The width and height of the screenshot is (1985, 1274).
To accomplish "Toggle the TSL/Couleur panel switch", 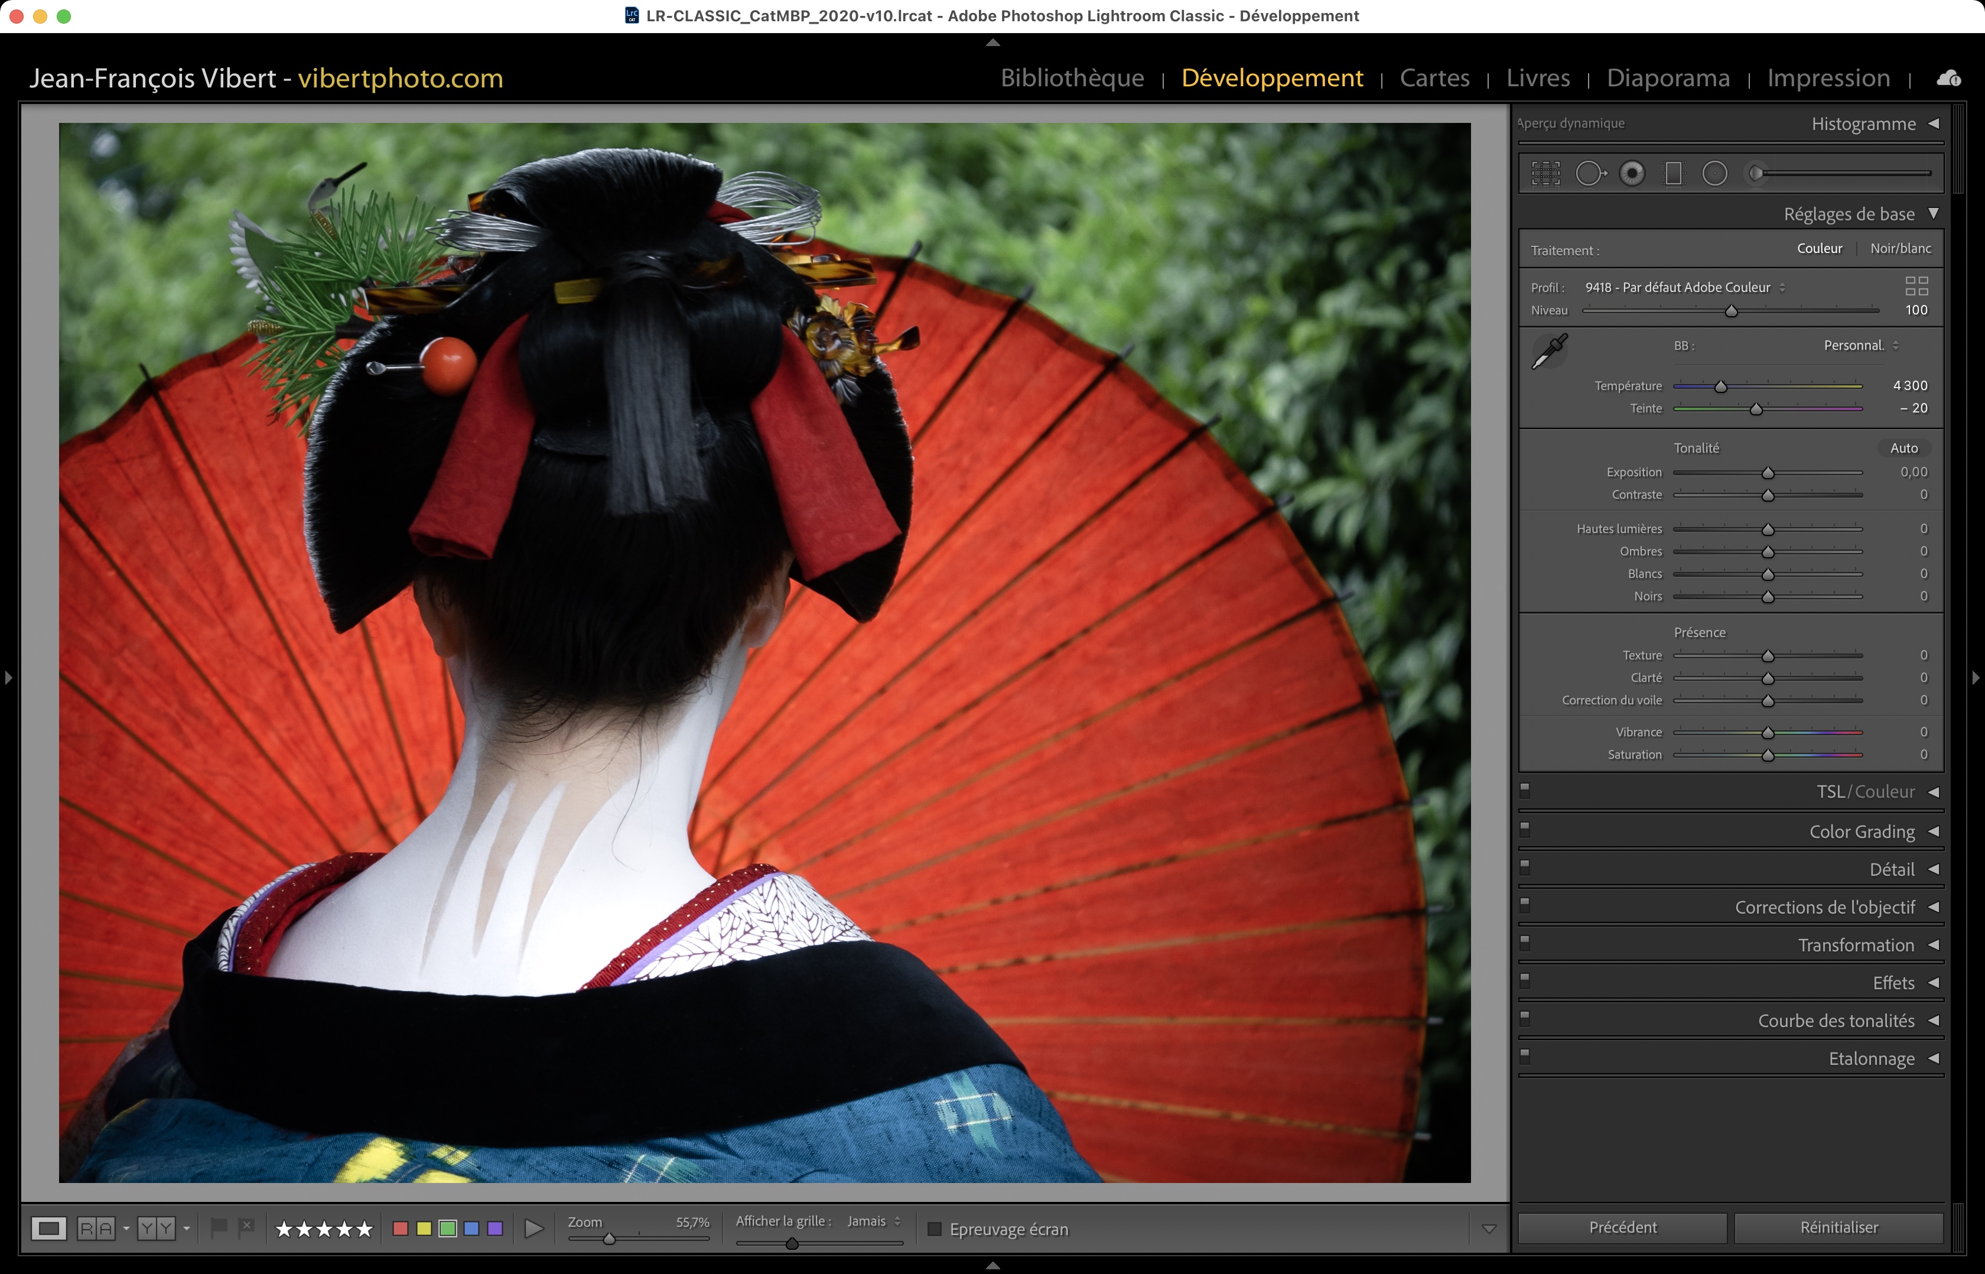I will click(1525, 790).
